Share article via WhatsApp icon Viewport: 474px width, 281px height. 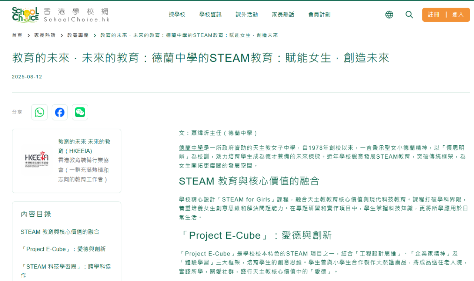point(40,112)
